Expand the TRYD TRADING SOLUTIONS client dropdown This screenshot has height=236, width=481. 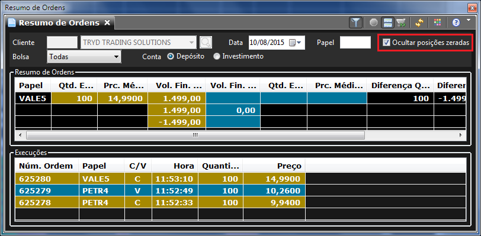[x=192, y=43]
